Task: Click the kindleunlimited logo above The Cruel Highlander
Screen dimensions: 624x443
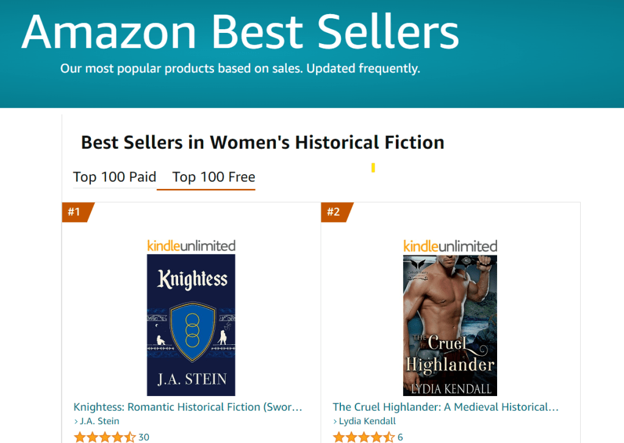Action: [450, 246]
